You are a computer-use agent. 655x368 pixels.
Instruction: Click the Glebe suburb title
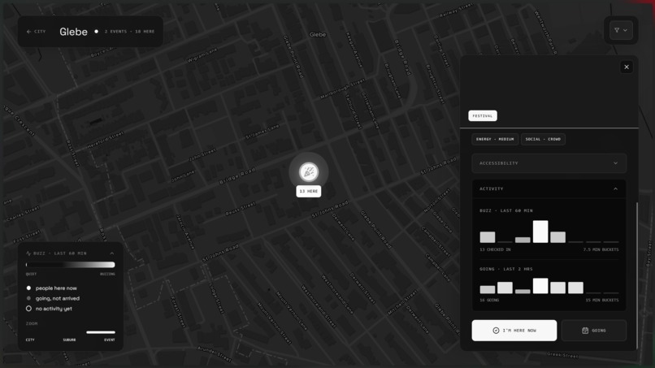[x=73, y=32]
